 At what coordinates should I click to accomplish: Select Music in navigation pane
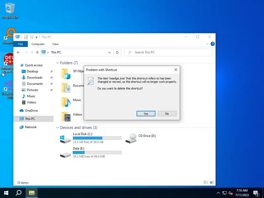click(31, 96)
